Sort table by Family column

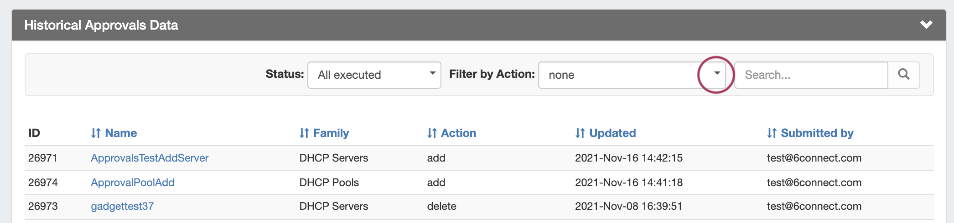tap(324, 133)
